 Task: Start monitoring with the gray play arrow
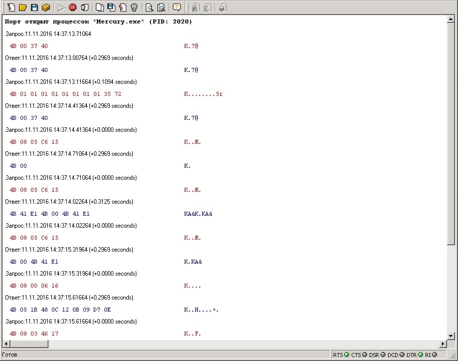point(61,7)
